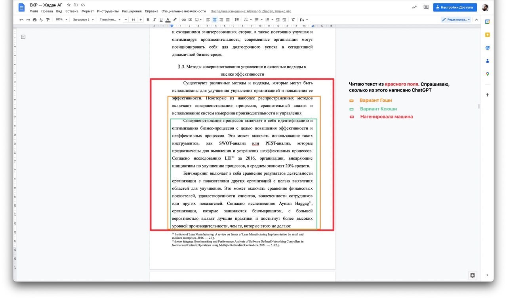The width and height of the screenshot is (507, 299).
Task: Open Contacts side panel
Action: click(488, 61)
